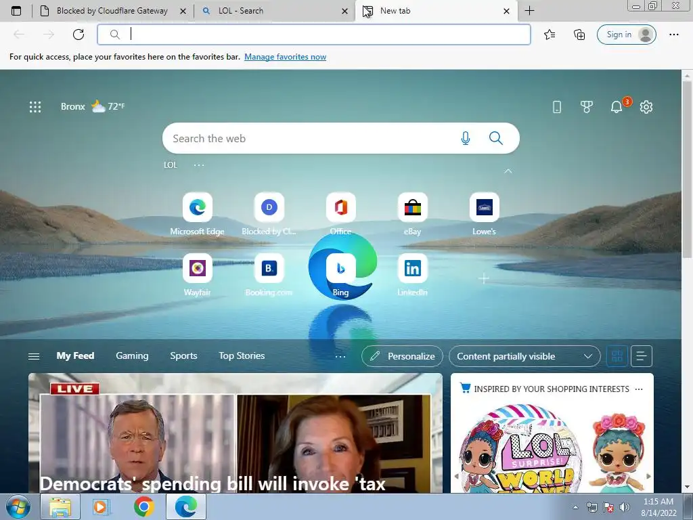
Task: Click the page vertical scrollbar thumb
Action: tap(687, 168)
